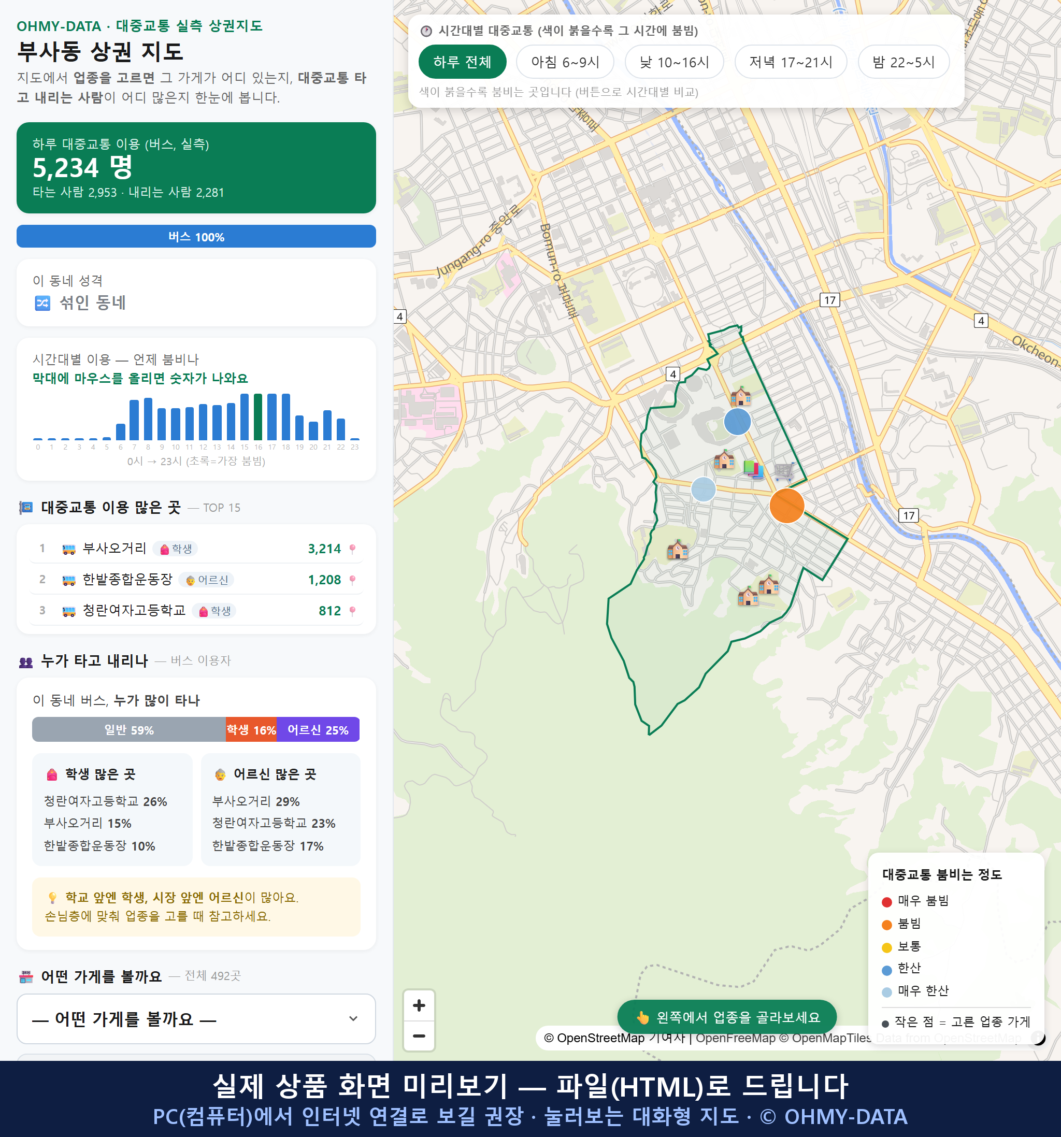Select the 하루 전체 time filter

pos(462,62)
